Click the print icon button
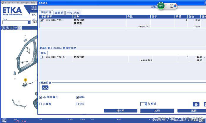Viewport: 206px width, 123px height. coord(196,104)
